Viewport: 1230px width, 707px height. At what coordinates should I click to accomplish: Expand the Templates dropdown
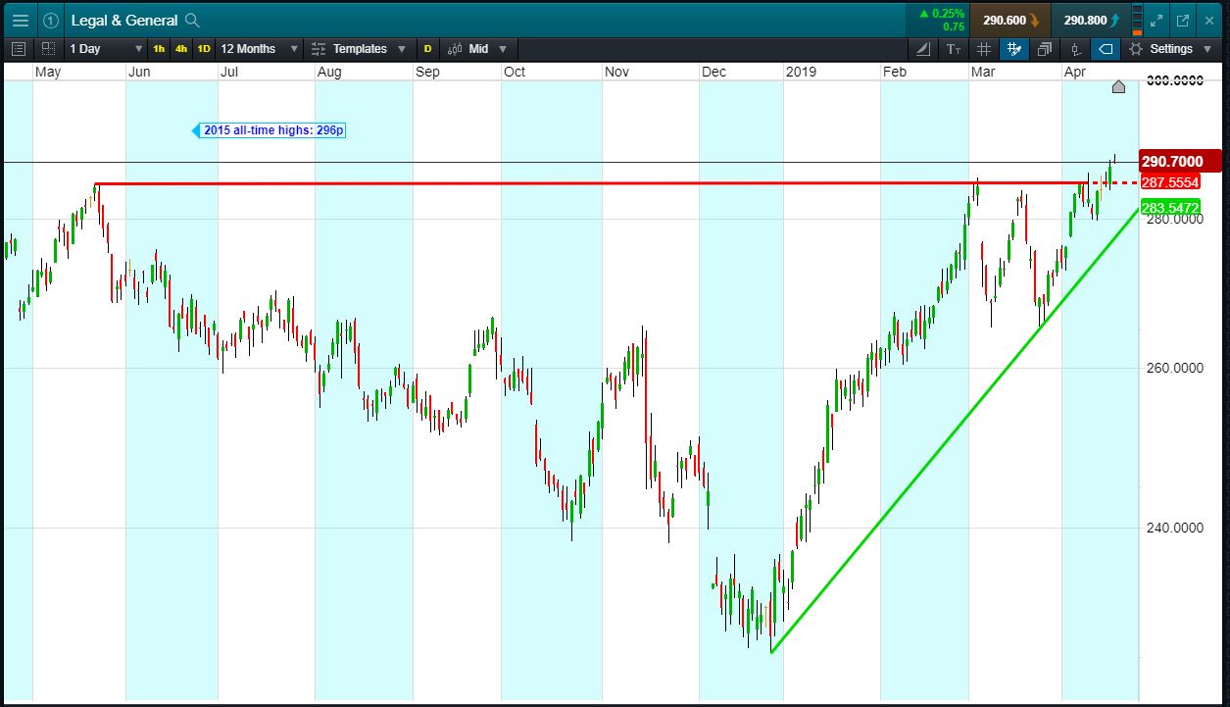point(359,48)
